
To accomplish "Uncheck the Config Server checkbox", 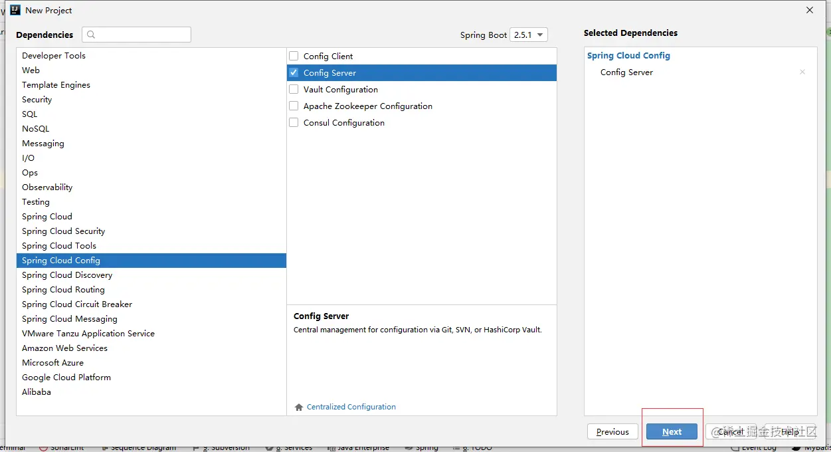I will tap(294, 72).
